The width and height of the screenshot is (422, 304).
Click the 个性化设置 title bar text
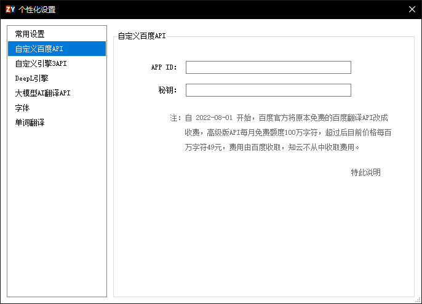coord(37,9)
